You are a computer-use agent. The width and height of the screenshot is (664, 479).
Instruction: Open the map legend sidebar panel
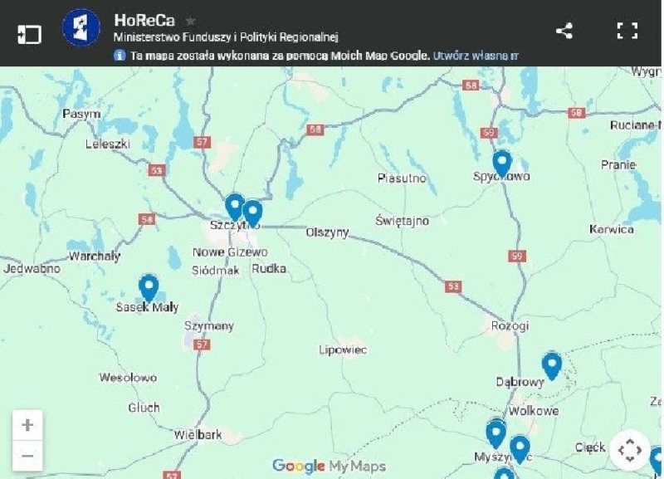tap(29, 34)
